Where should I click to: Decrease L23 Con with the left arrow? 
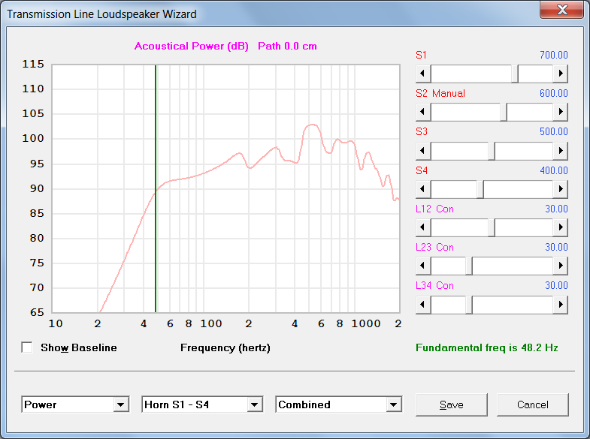pos(423,266)
